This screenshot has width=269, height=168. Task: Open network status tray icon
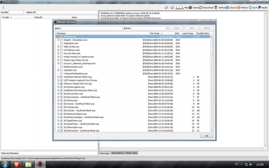click(x=246, y=165)
